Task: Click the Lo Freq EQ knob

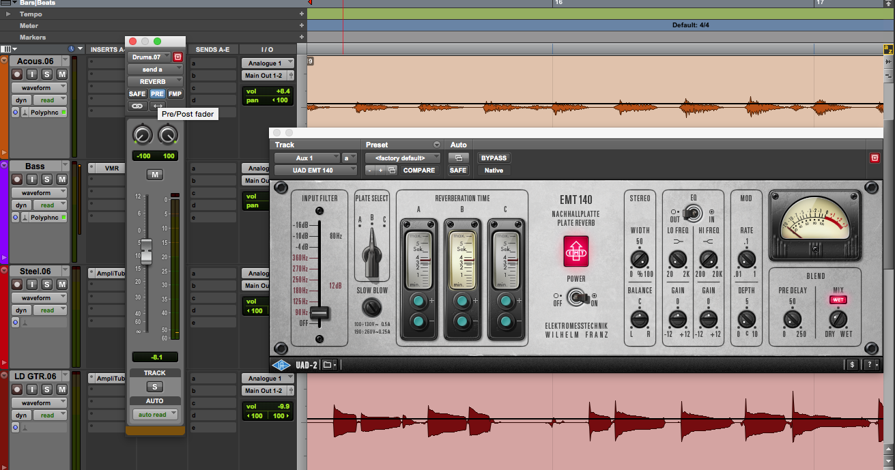Action: click(677, 259)
